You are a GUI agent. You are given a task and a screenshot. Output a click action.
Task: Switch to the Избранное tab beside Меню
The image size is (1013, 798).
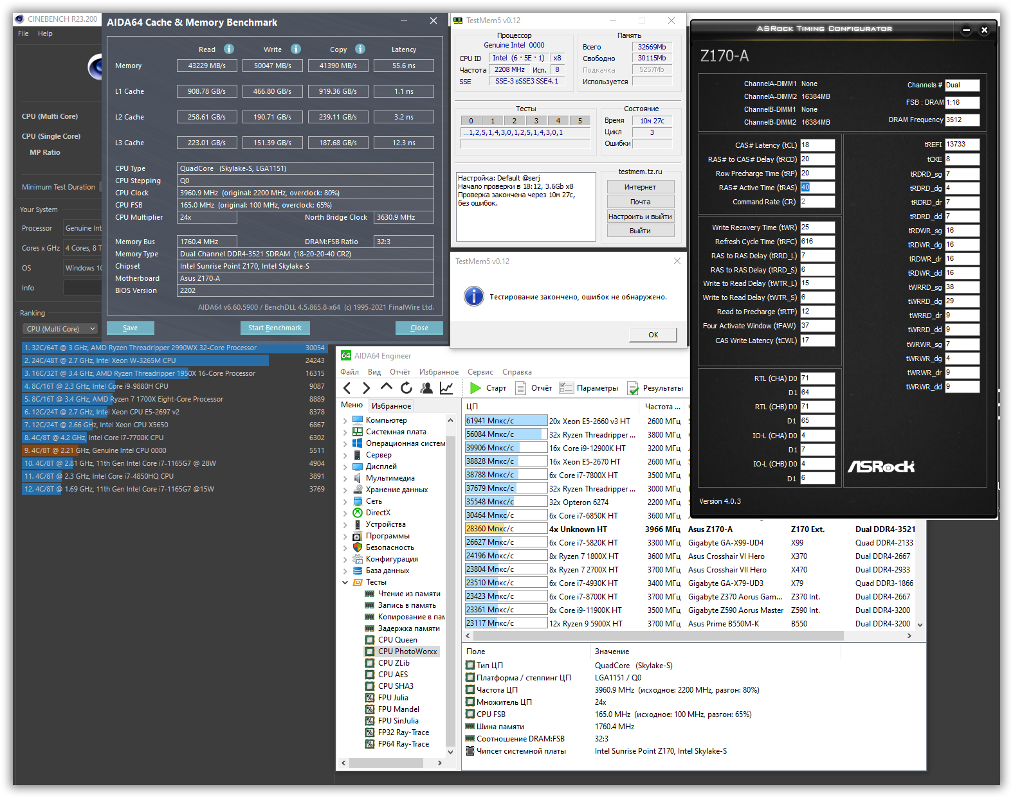click(391, 406)
